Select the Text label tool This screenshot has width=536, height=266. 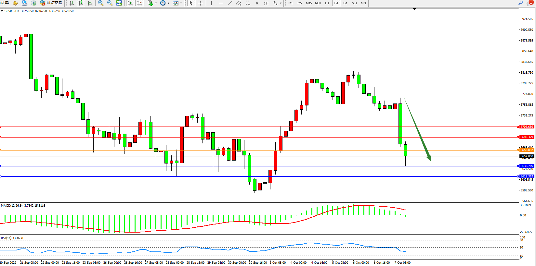266,3
